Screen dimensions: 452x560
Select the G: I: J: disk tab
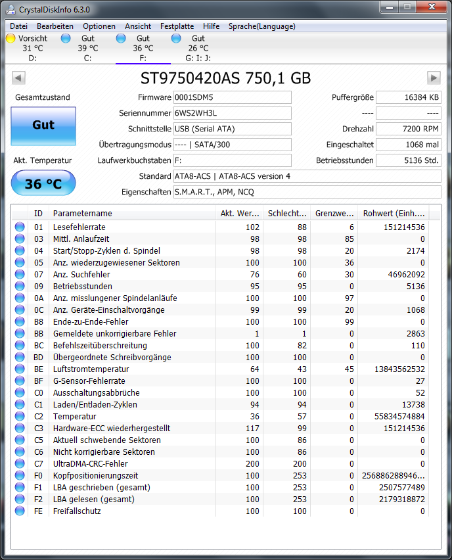[x=198, y=48]
